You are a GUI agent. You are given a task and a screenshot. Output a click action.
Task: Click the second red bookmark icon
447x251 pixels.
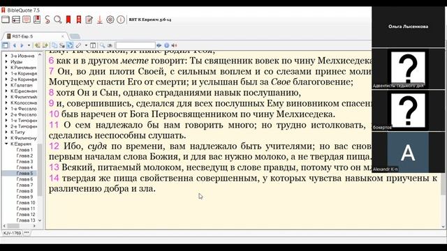tap(79, 20)
